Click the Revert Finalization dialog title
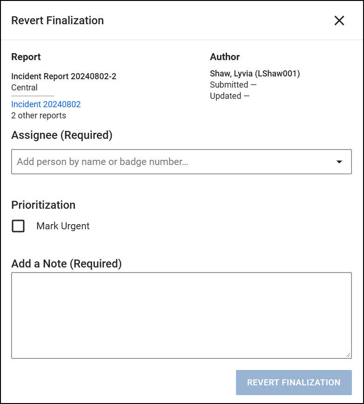The height and width of the screenshot is (404, 364). 57,21
